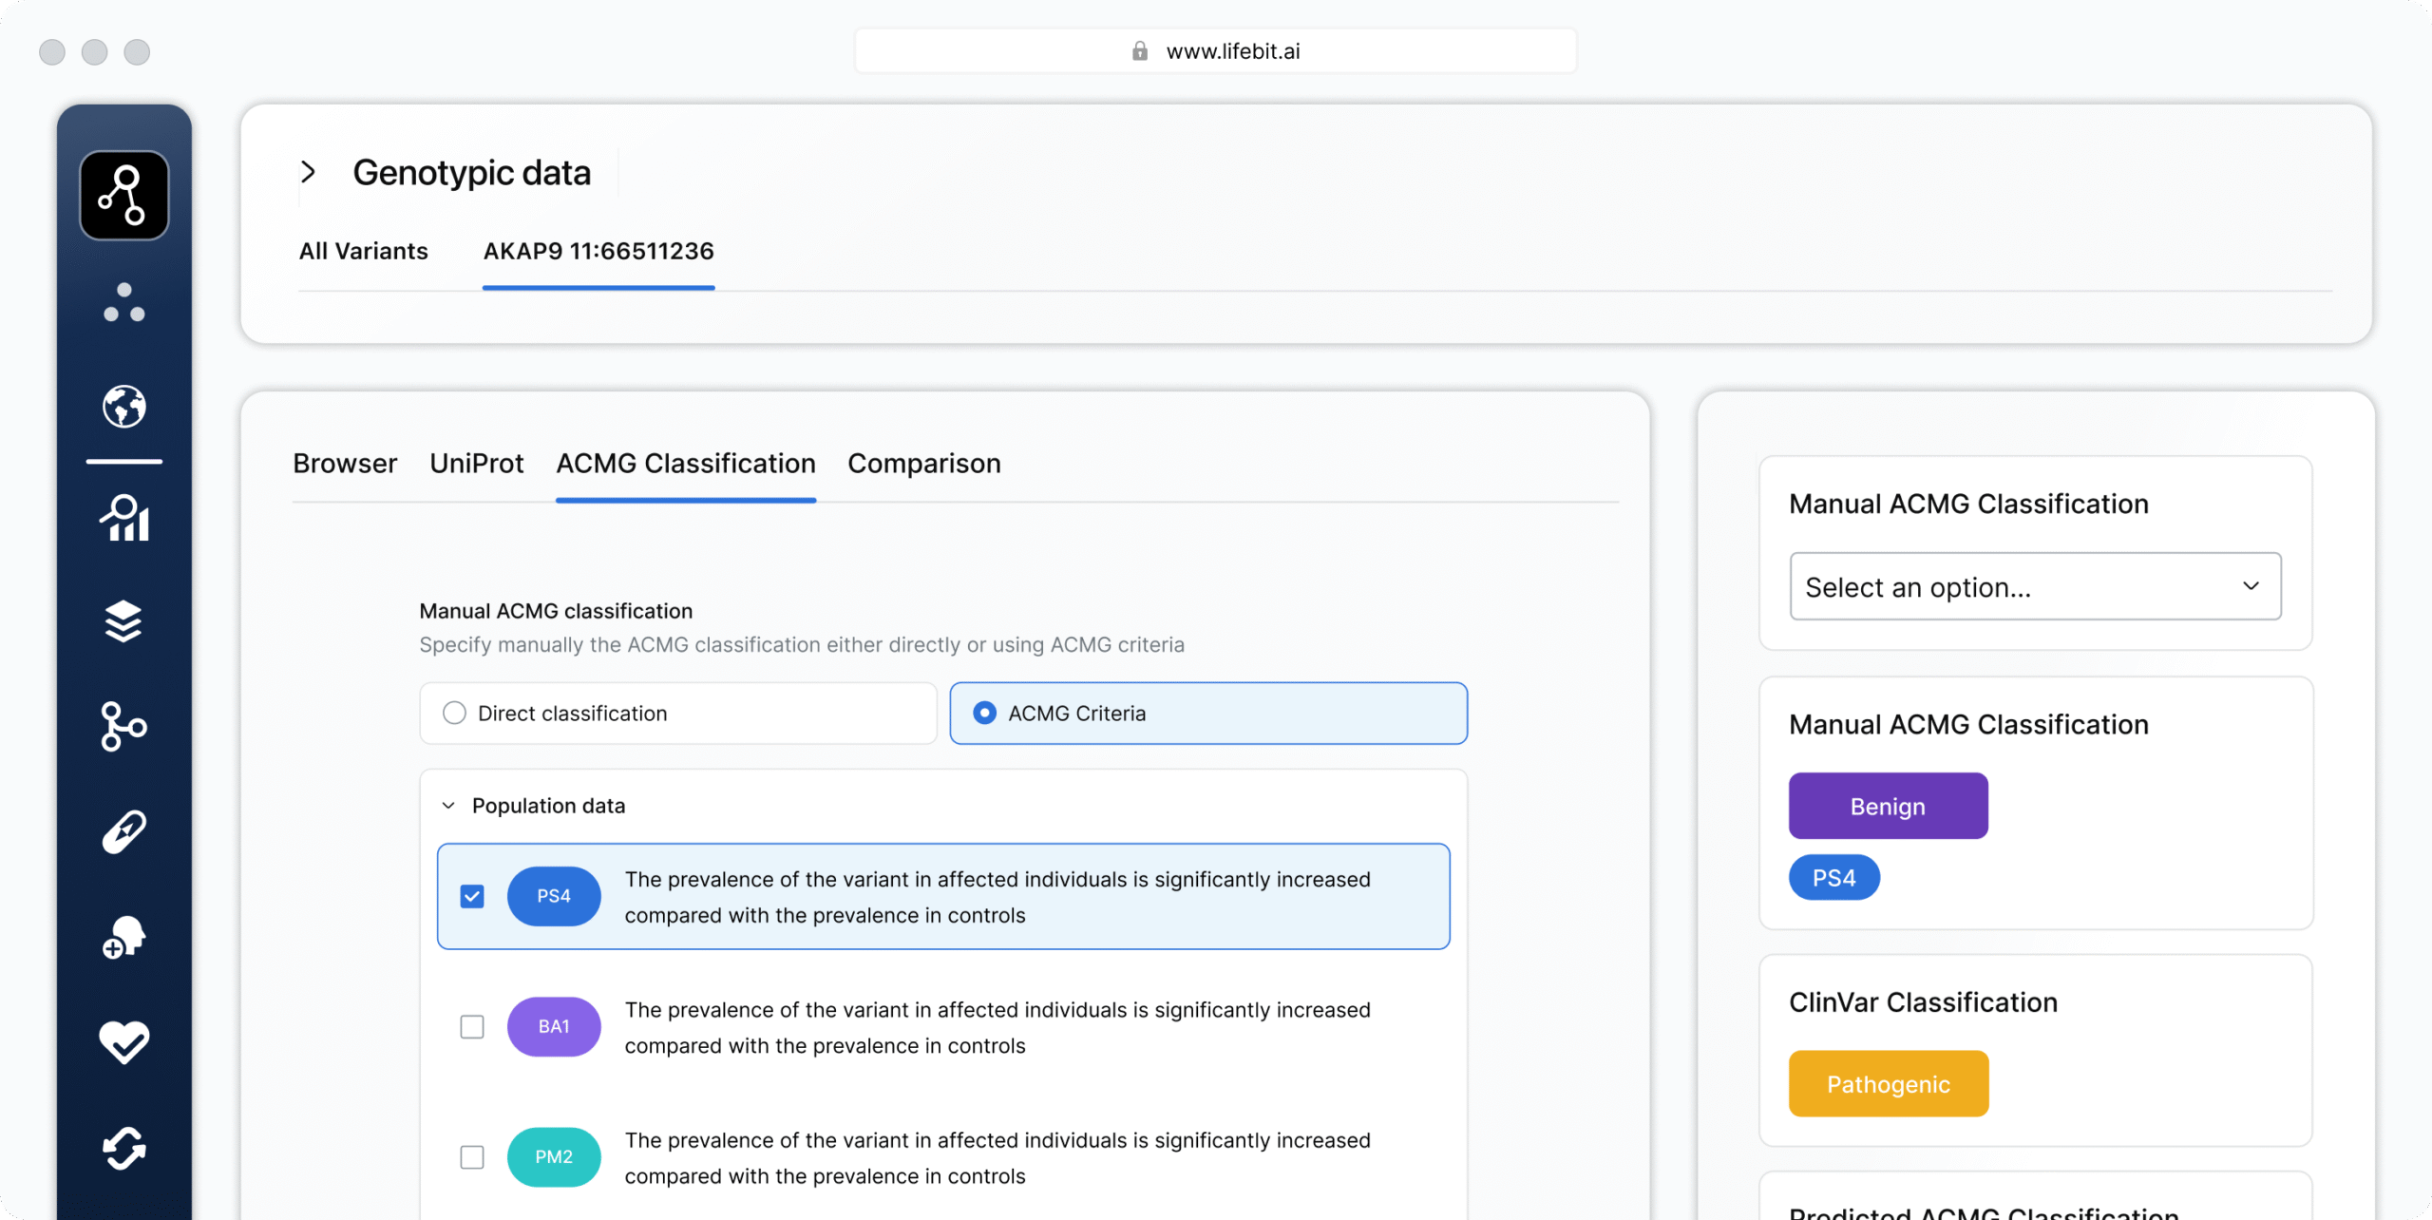Expand the Genotypic data chevron
Screen dimensions: 2432x1220
(x=308, y=172)
